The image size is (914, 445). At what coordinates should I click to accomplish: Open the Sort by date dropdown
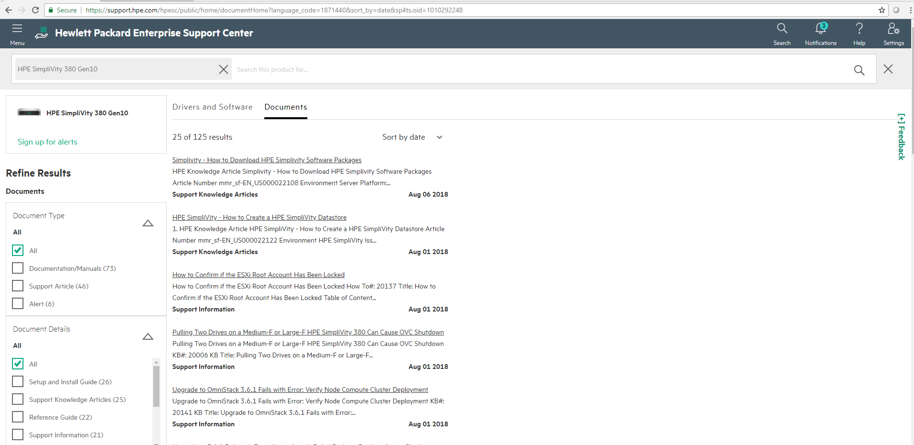tap(412, 137)
